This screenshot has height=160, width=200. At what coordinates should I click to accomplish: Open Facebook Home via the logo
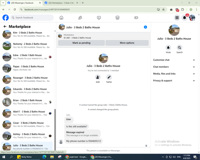point(6,18)
